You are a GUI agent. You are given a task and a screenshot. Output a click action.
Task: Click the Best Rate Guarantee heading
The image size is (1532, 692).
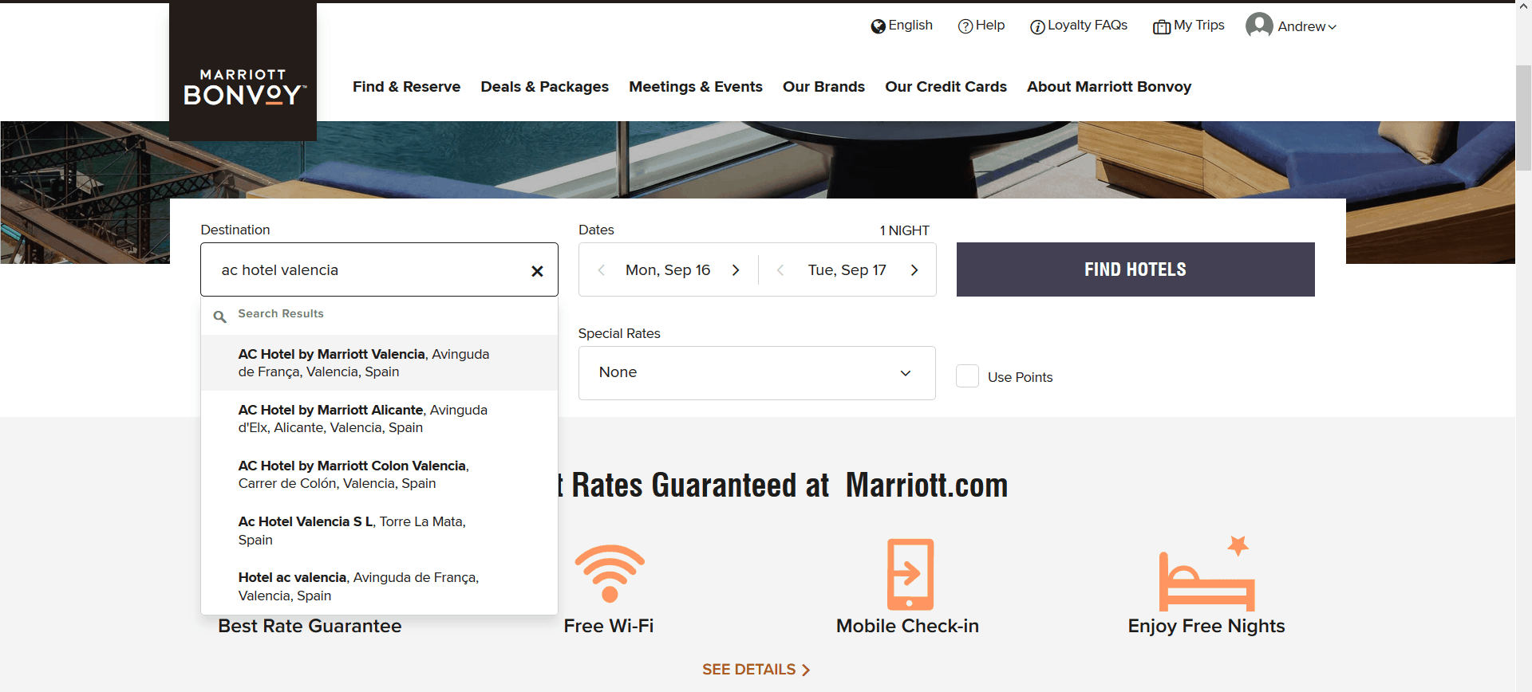(x=310, y=626)
